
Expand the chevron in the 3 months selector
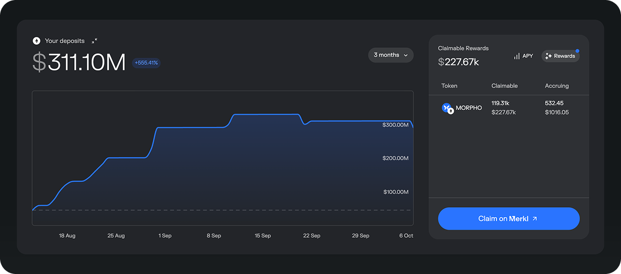pyautogui.click(x=406, y=55)
